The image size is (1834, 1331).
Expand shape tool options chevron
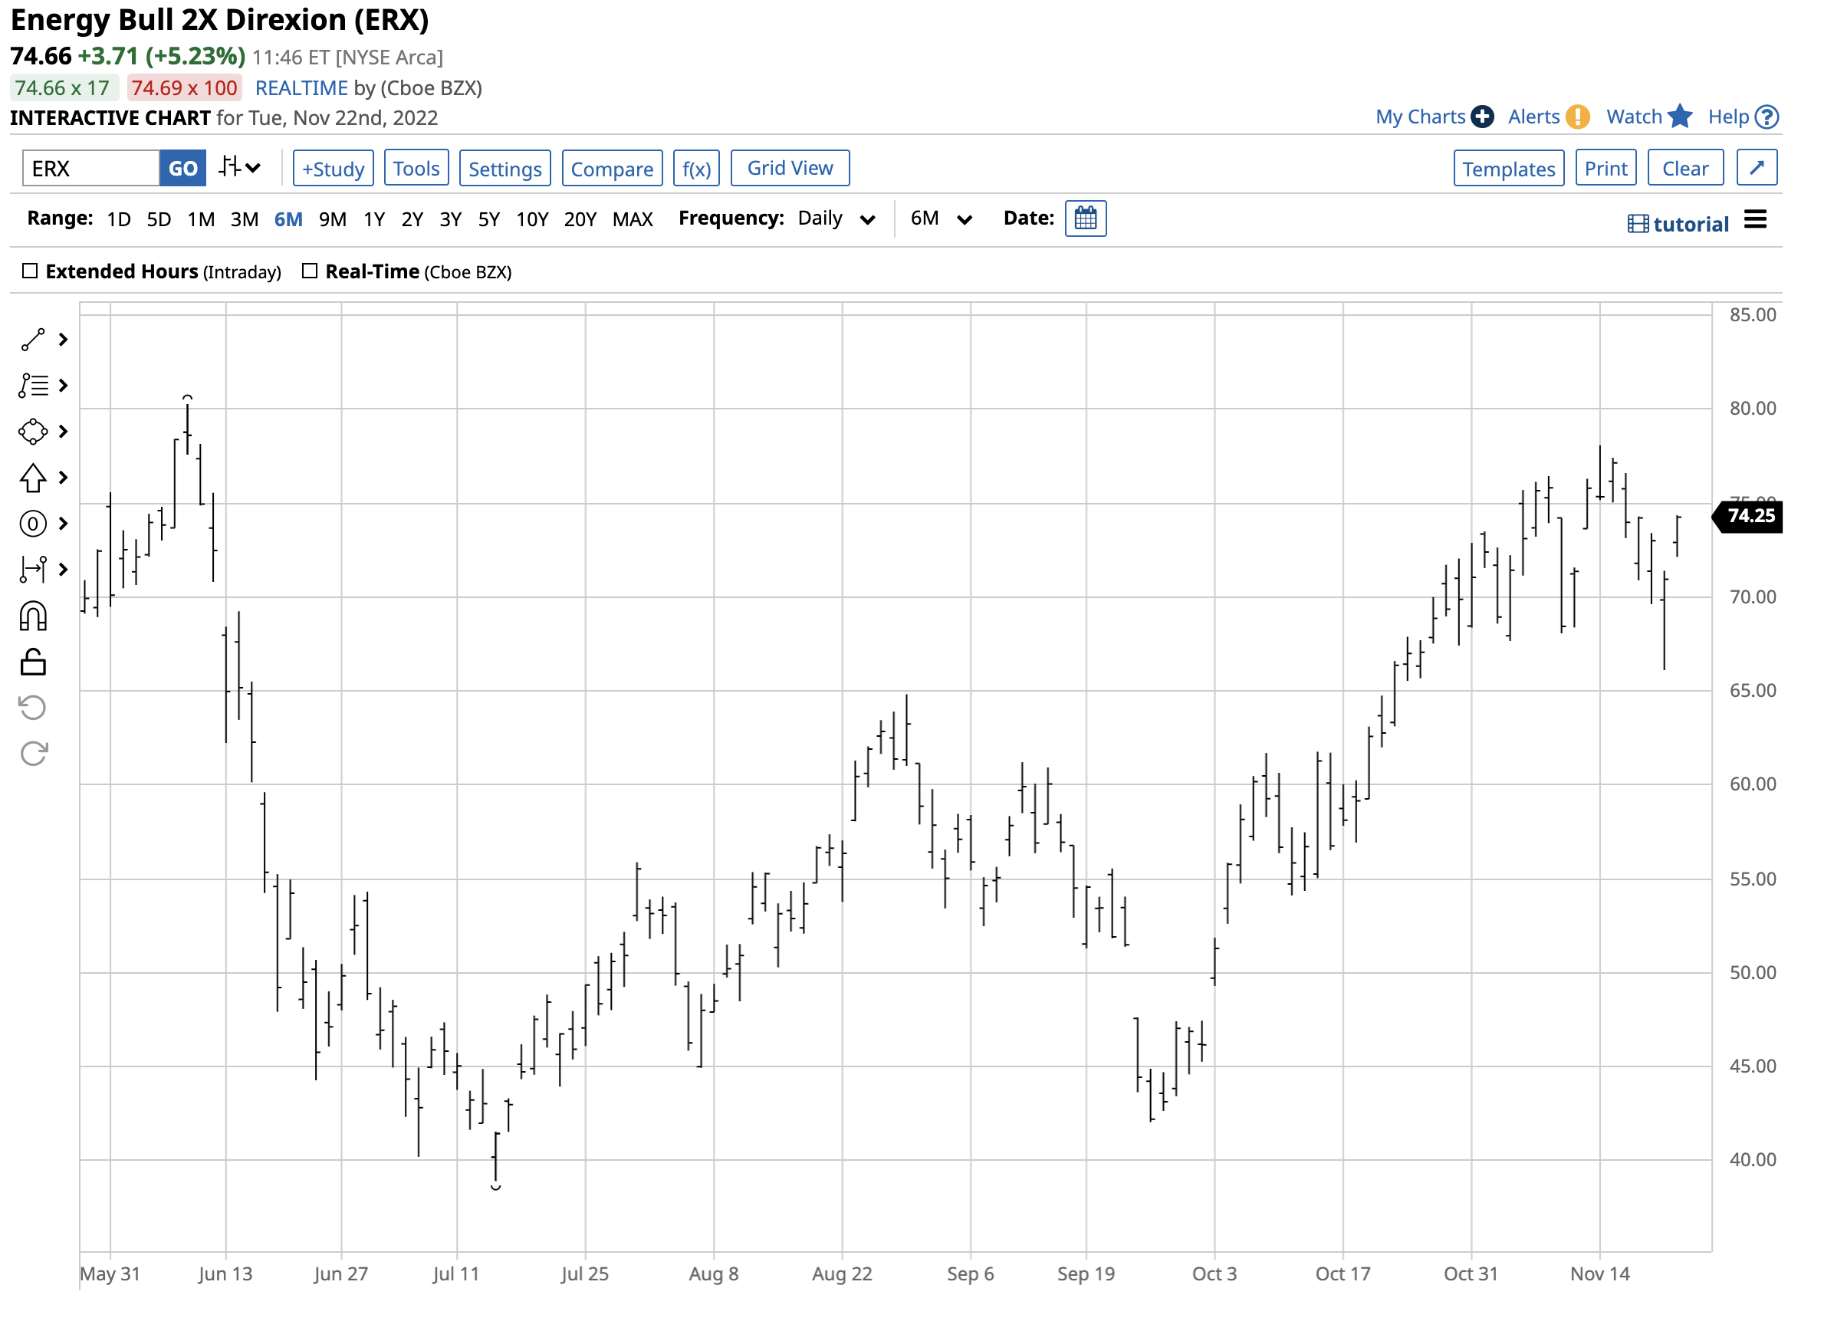click(63, 432)
